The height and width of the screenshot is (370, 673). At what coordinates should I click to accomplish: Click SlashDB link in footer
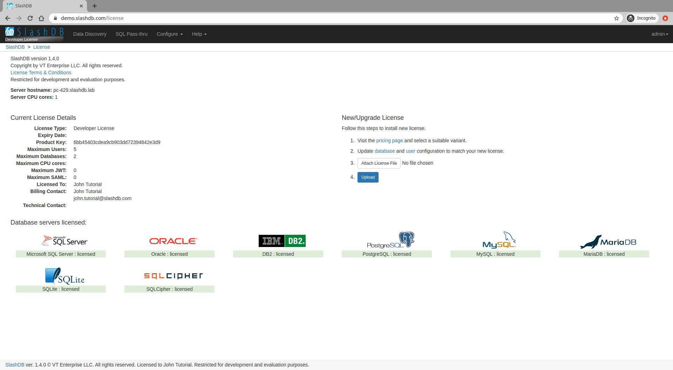(15, 365)
